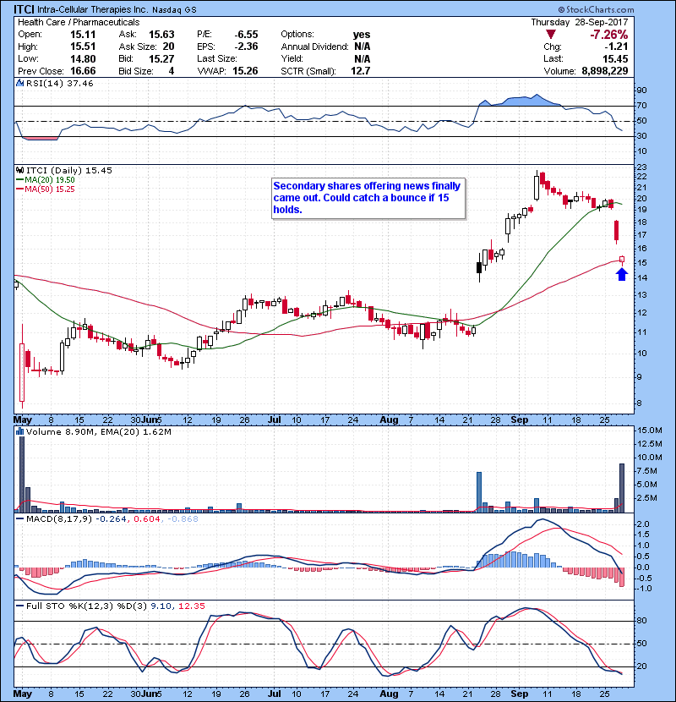Viewport: 676px width, 702px height.
Task: Click the Volume 8.90M, EMA(20) 1.62M label
Action: click(x=98, y=432)
